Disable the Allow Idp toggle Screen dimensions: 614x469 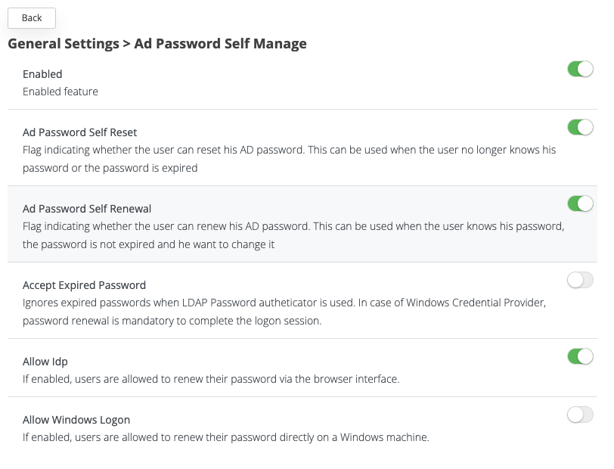(580, 356)
